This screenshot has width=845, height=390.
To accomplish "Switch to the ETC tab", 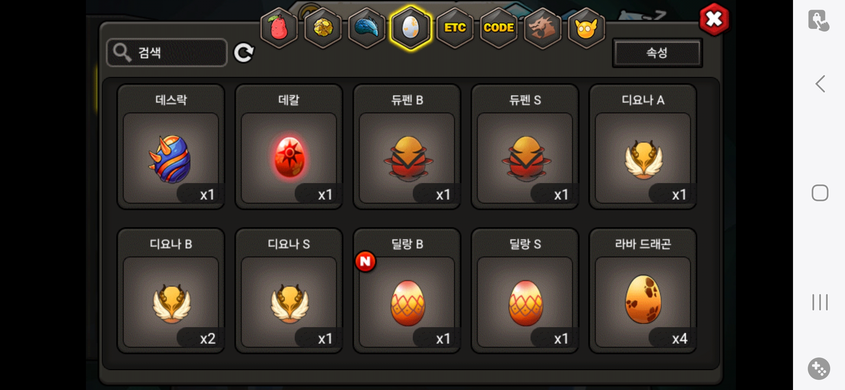I will [455, 28].
